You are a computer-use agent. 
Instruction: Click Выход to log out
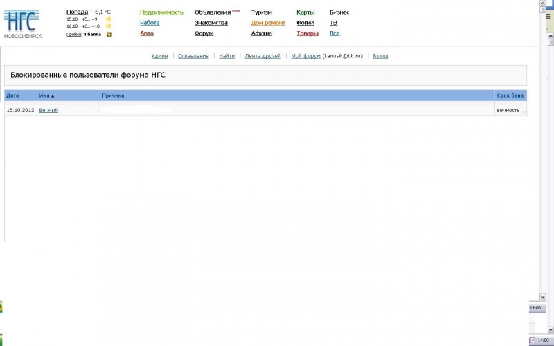coord(380,56)
